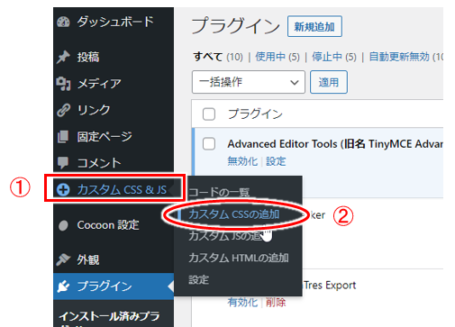Click the plus icon beside カスタム CSS & JS

coord(63,189)
